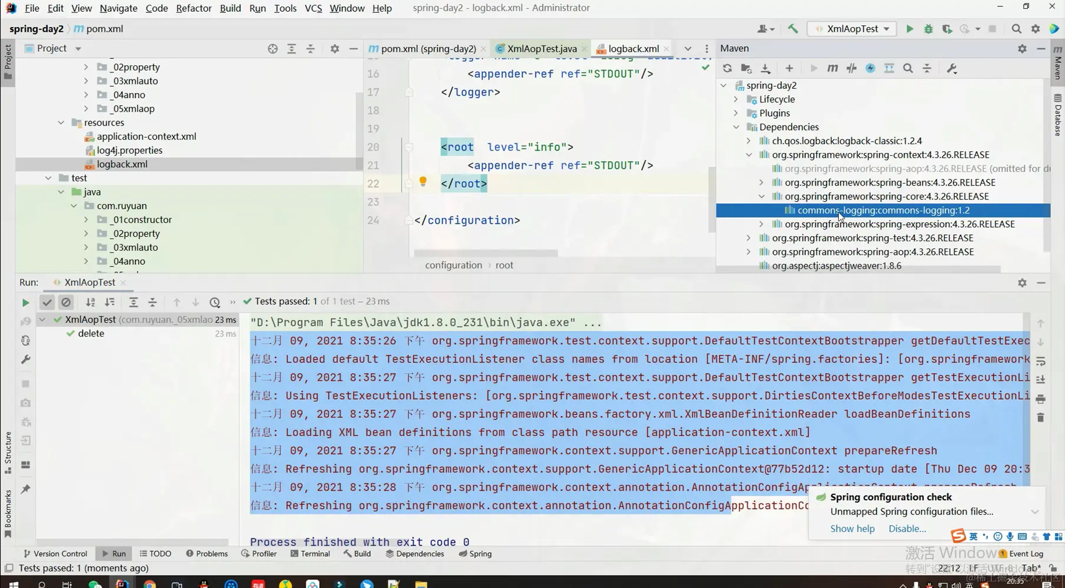Sort tests by duration in Run toolbar
1065x588 pixels.
(x=110, y=303)
